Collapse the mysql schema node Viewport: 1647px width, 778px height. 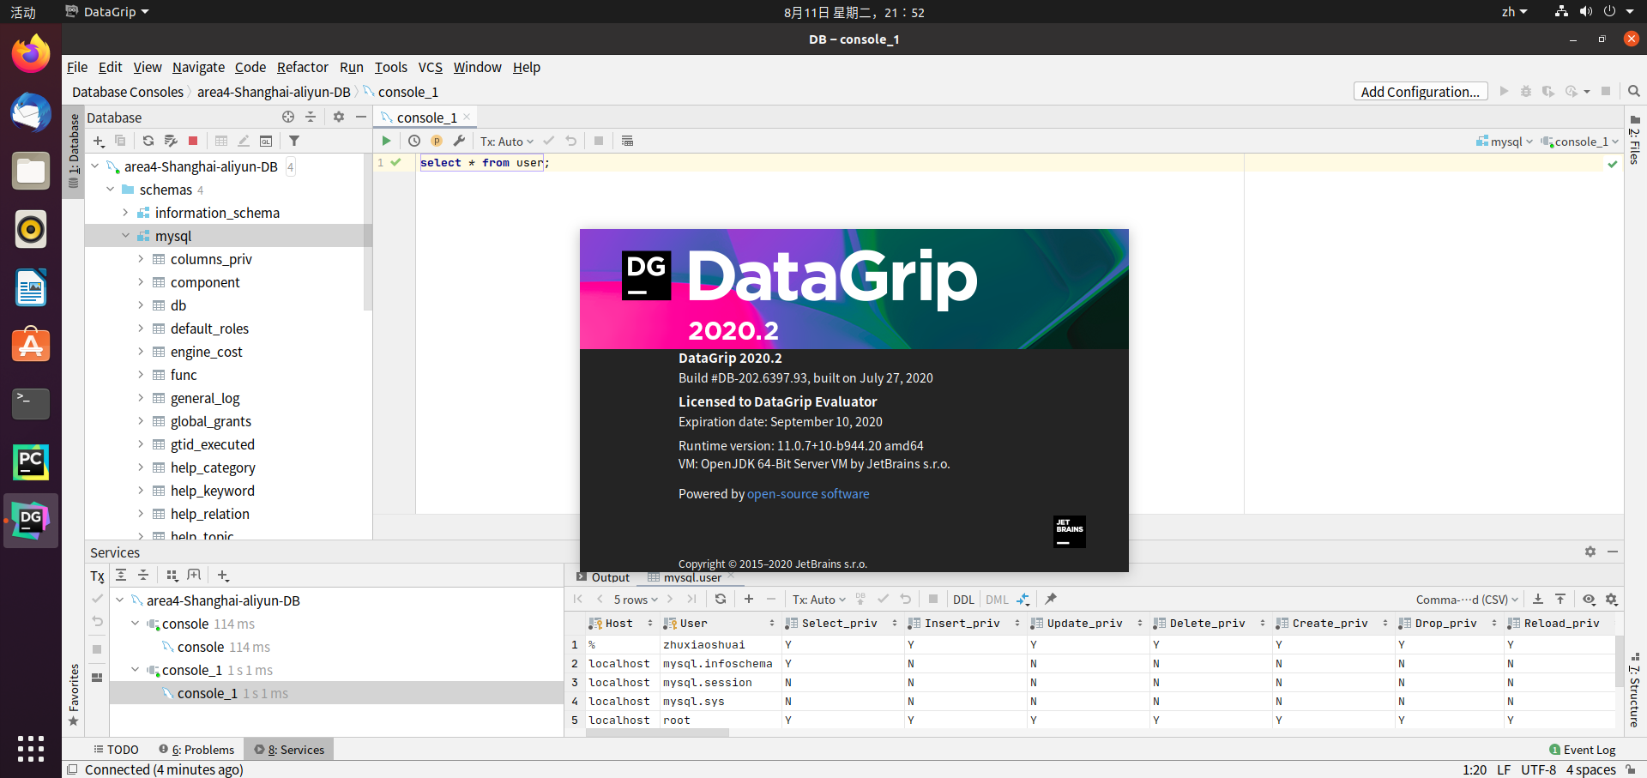(x=125, y=236)
